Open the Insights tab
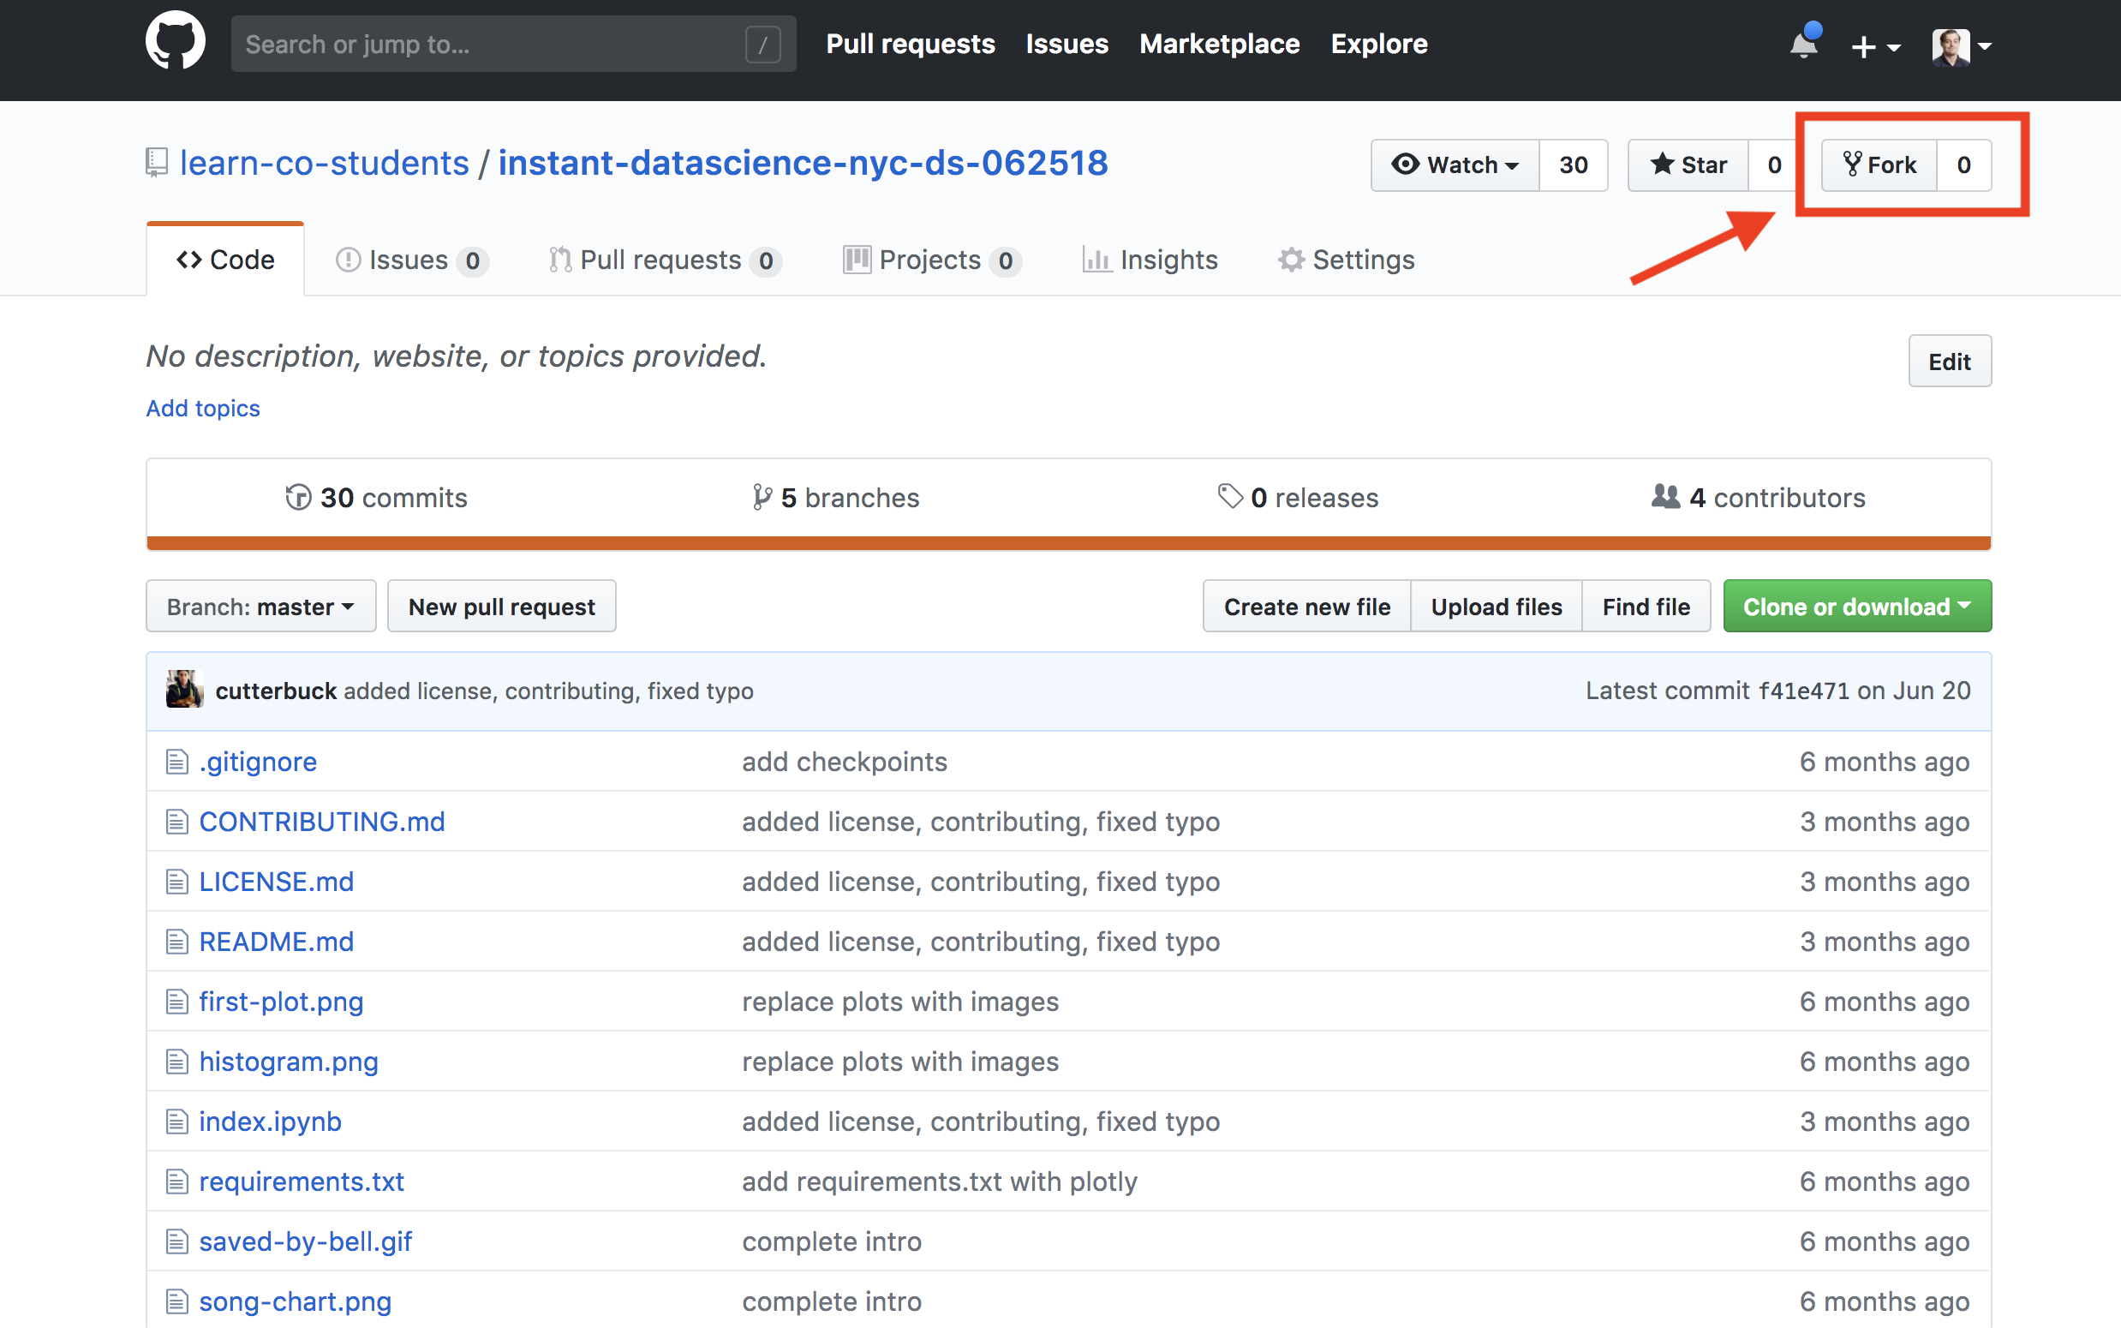 (x=1150, y=260)
